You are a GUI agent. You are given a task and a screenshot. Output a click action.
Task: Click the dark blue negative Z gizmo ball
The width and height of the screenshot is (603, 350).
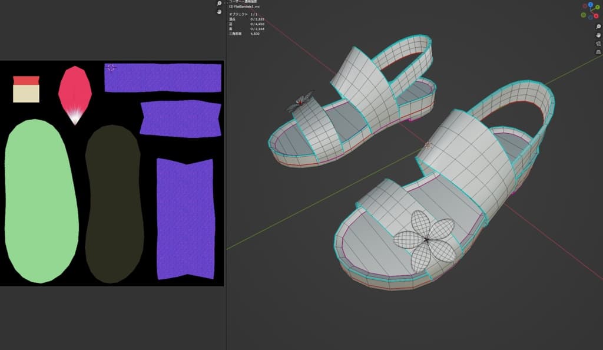click(591, 18)
